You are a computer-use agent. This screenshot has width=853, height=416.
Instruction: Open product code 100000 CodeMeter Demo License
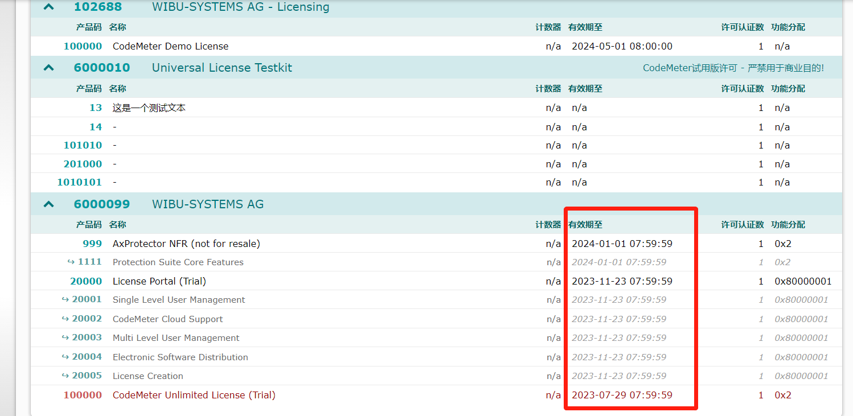[x=83, y=46]
